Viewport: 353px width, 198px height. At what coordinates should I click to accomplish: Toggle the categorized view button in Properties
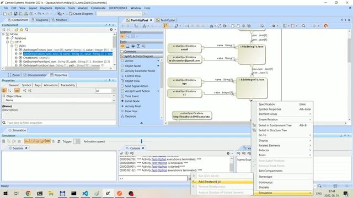[4, 90]
